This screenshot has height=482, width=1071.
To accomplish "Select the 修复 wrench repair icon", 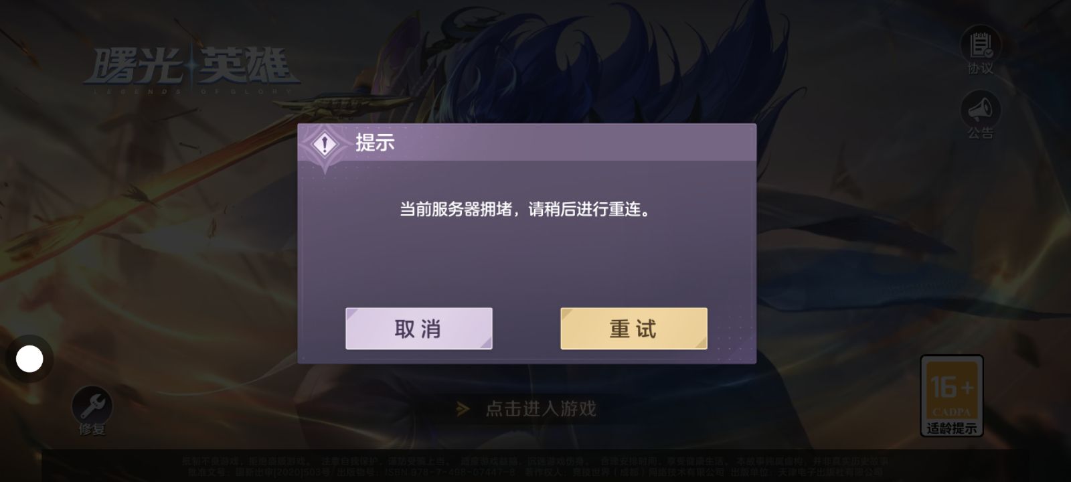I will pos(92,404).
